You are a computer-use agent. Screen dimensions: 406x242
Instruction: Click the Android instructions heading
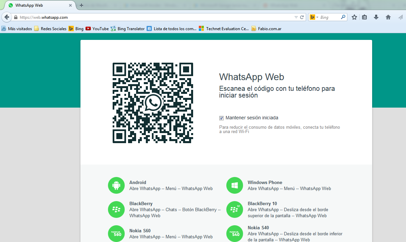[138, 182]
